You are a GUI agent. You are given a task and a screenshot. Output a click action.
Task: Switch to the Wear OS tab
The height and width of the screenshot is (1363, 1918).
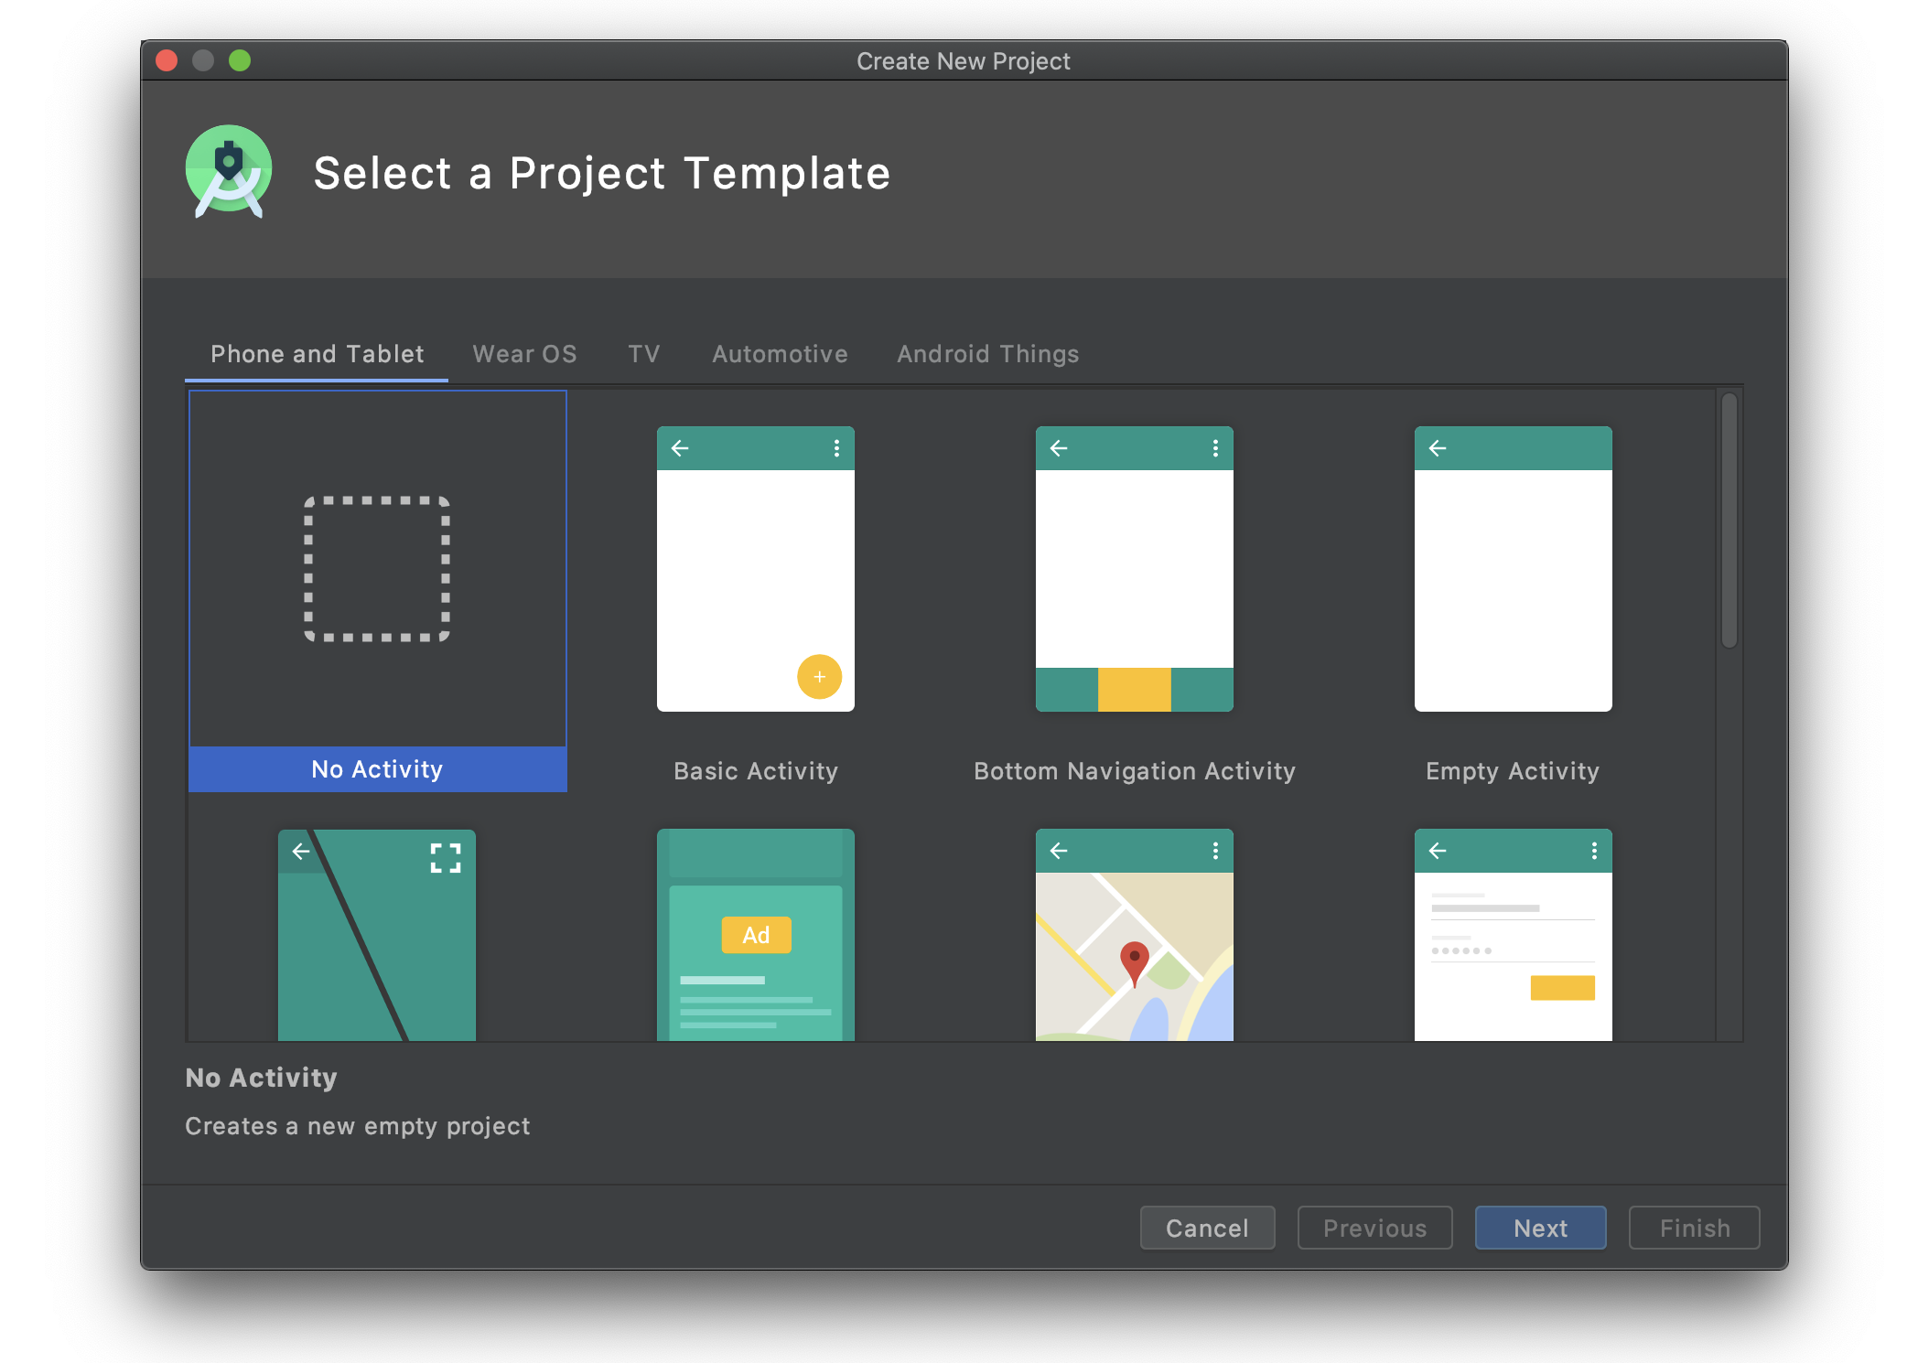[524, 354]
